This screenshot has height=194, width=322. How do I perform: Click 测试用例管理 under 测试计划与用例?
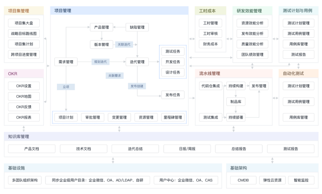[x=298, y=33]
